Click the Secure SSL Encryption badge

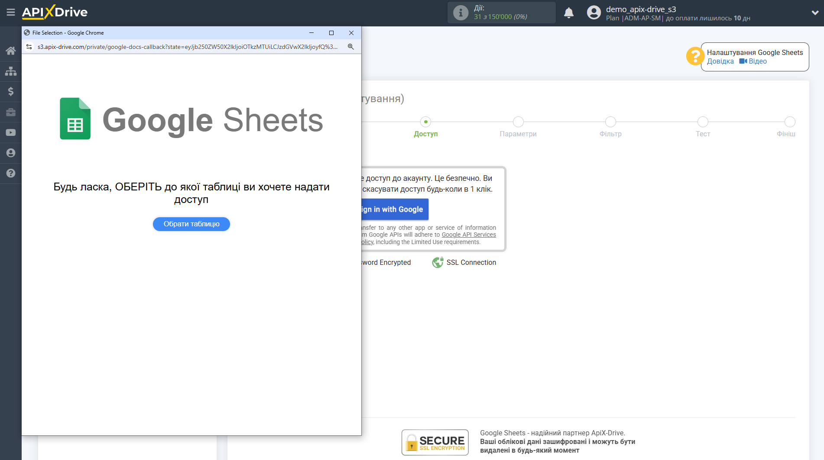(x=435, y=442)
